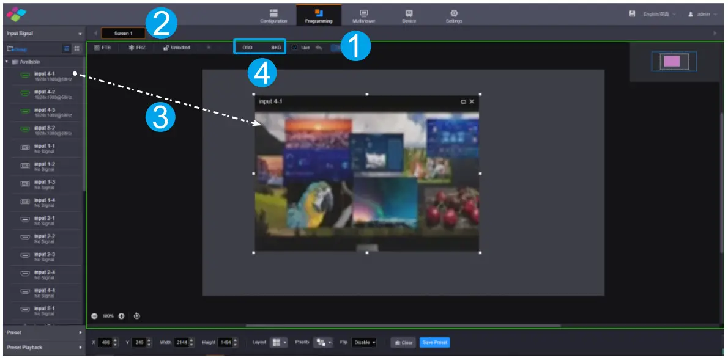Click the Clear button
This screenshot has width=728, height=358.
tap(404, 343)
